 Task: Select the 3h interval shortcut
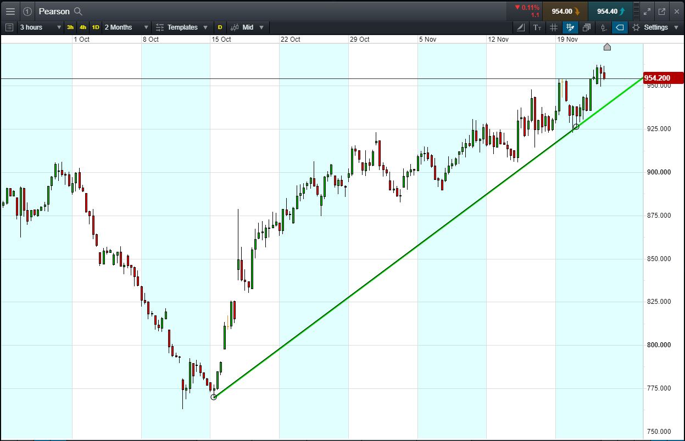[70, 27]
